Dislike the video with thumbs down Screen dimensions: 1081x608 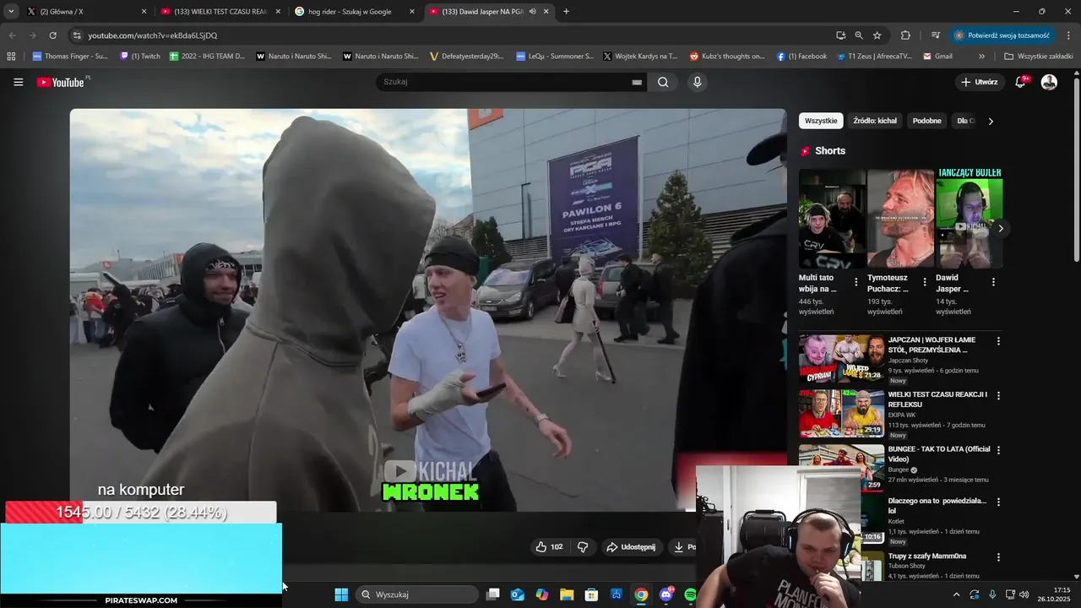(x=583, y=546)
